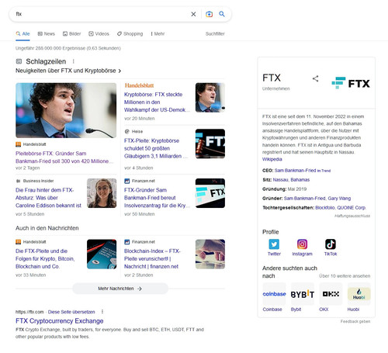Open Suchfilter options
The image size is (388, 353).
215,34
